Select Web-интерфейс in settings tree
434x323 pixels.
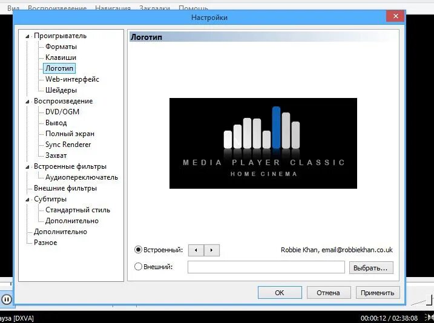point(72,79)
